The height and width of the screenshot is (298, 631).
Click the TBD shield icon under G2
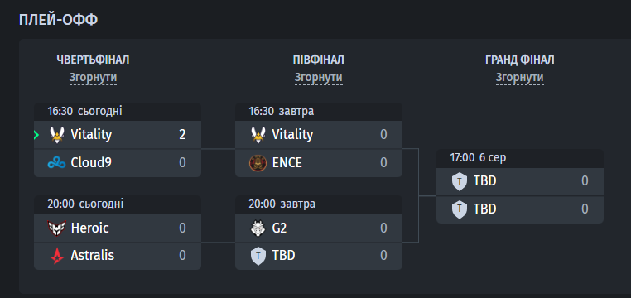pyautogui.click(x=258, y=256)
